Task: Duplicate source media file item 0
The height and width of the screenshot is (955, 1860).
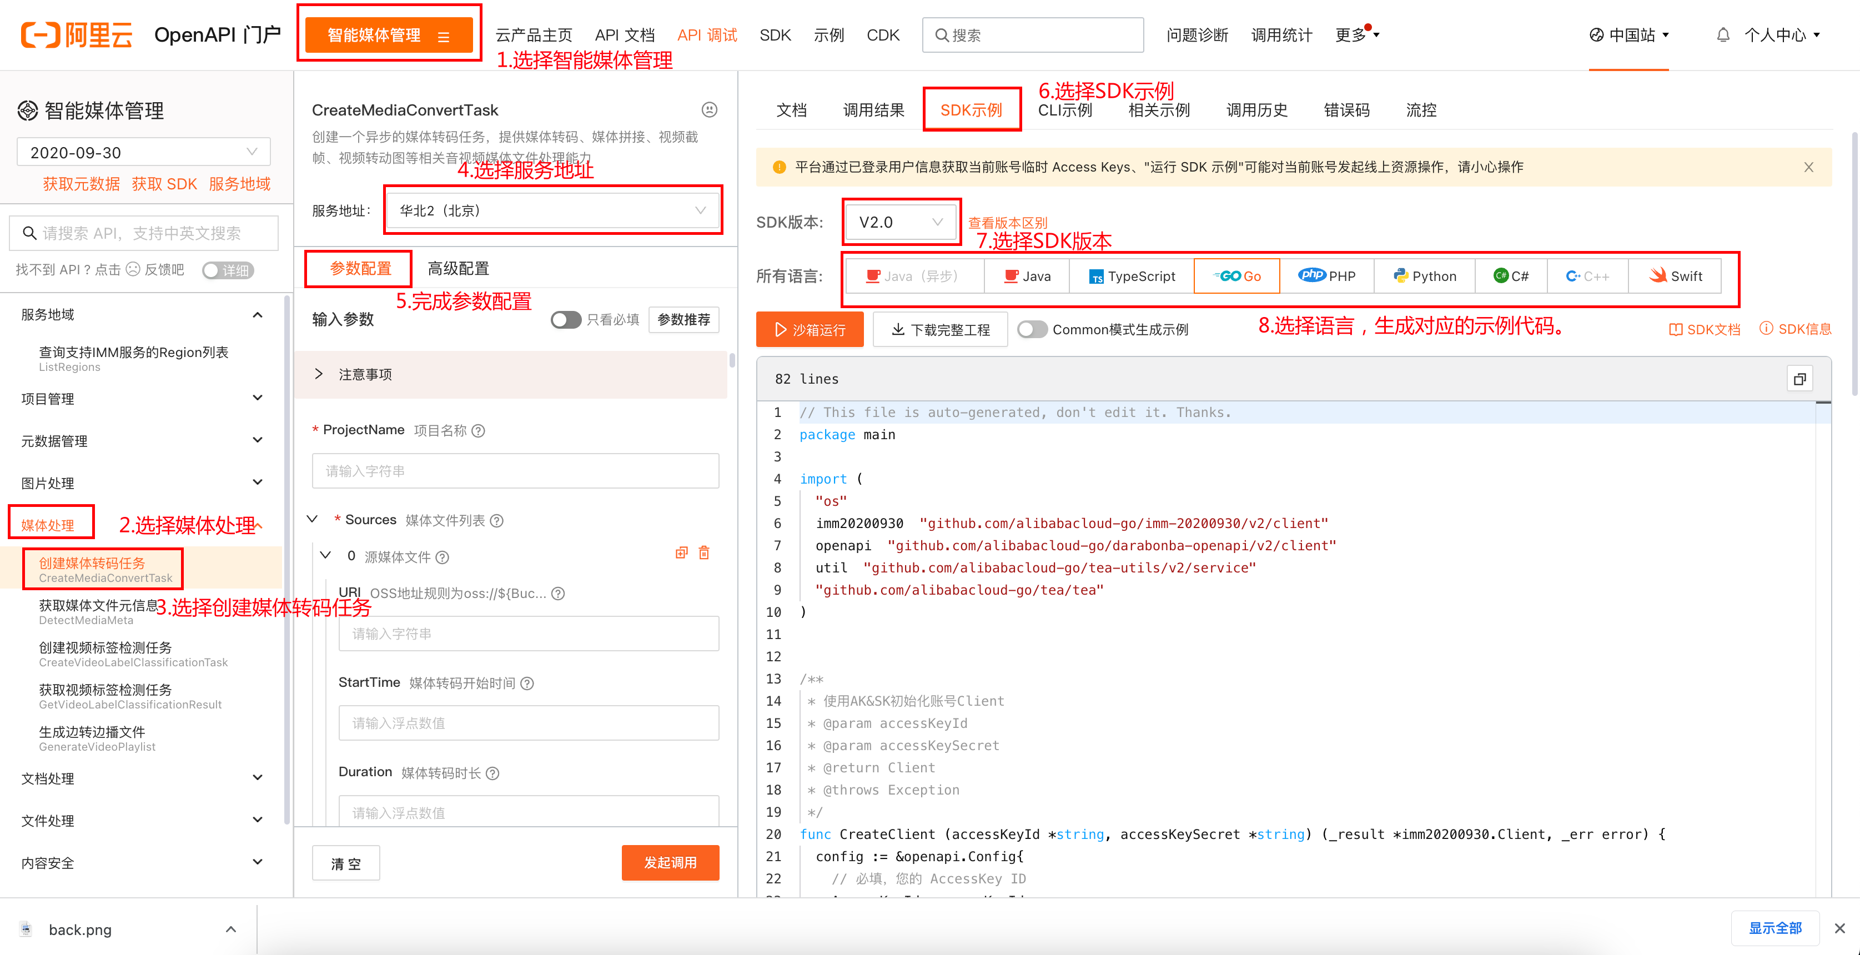Action: pos(681,553)
